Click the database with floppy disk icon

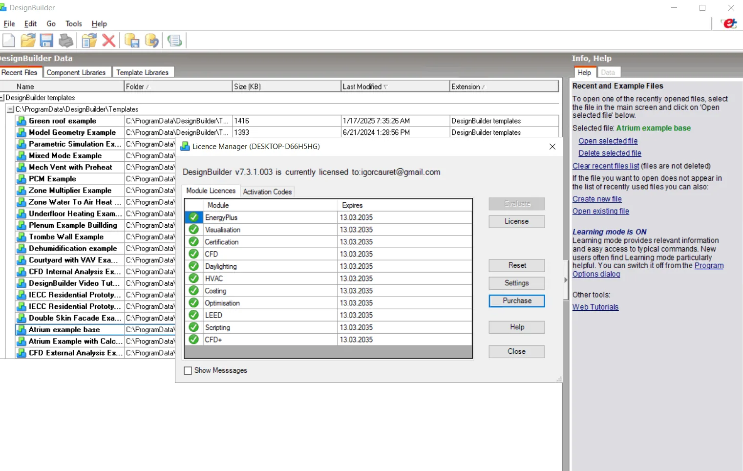(x=132, y=41)
